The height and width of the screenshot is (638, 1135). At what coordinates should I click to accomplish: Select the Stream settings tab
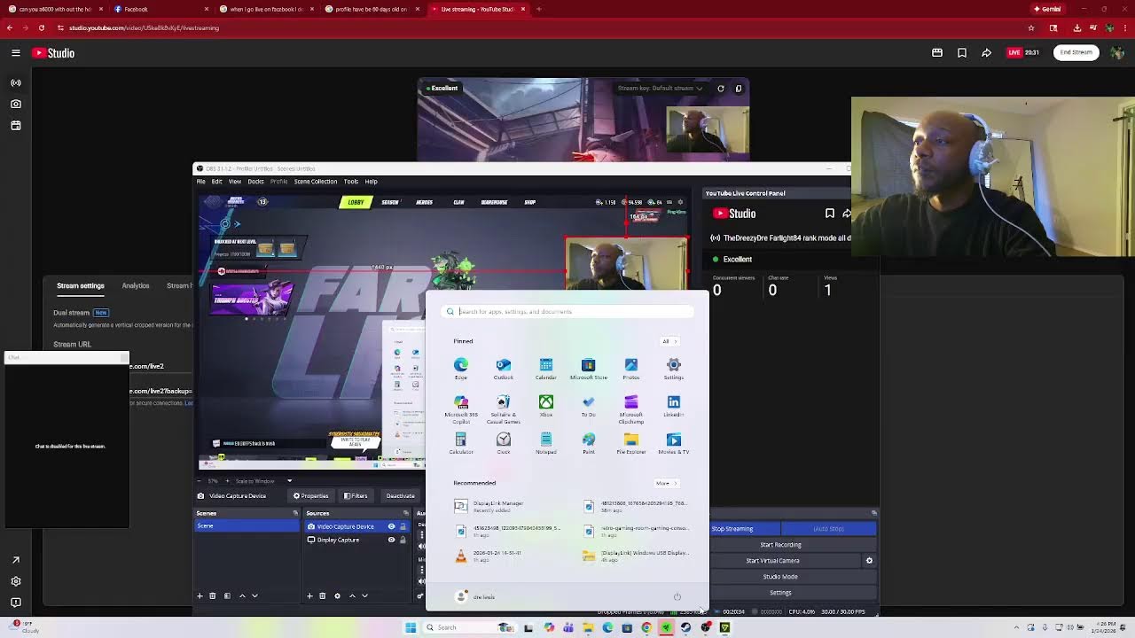(81, 285)
